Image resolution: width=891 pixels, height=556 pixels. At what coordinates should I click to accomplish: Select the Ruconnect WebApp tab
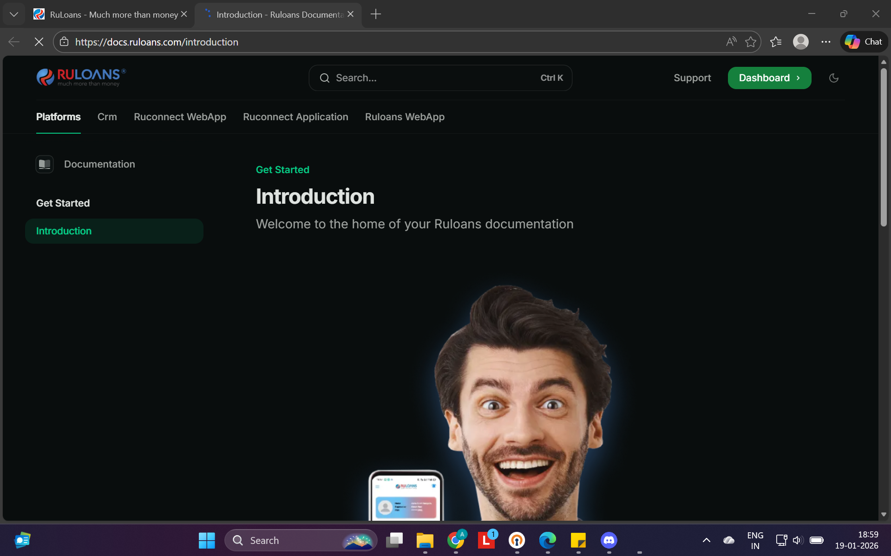point(180,117)
